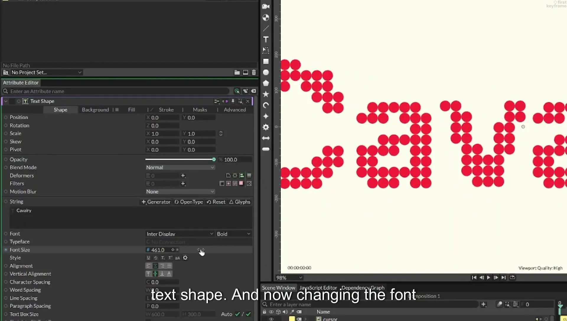The image size is (567, 321).
Task: Select the Text tool in toolbar
Action: click(x=266, y=39)
